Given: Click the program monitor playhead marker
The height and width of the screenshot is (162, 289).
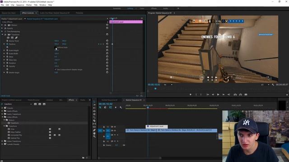Looking at the screenshot, I should pyautogui.click(x=155, y=89).
